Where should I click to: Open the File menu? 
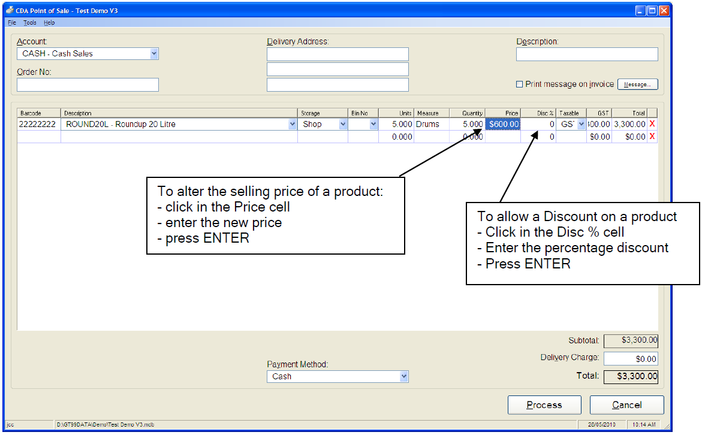pos(12,23)
